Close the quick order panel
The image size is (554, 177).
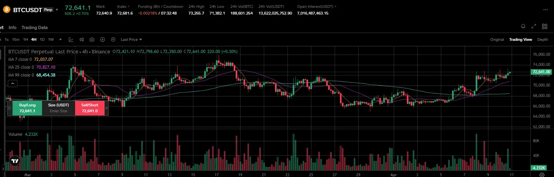pos(107,108)
